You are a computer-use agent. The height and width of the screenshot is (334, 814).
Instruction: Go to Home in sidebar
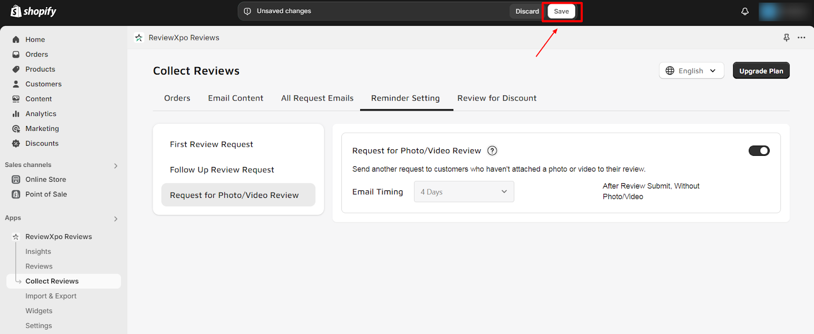[35, 40]
